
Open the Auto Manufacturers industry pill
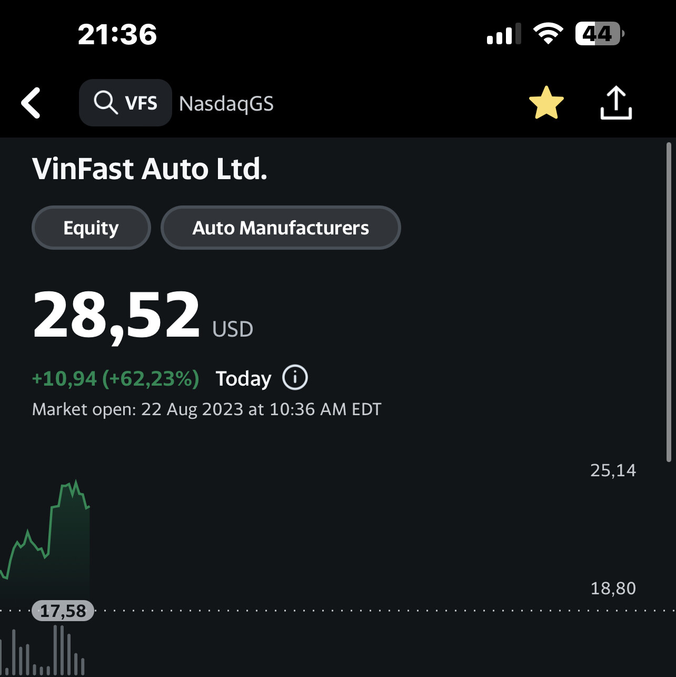[x=281, y=228]
